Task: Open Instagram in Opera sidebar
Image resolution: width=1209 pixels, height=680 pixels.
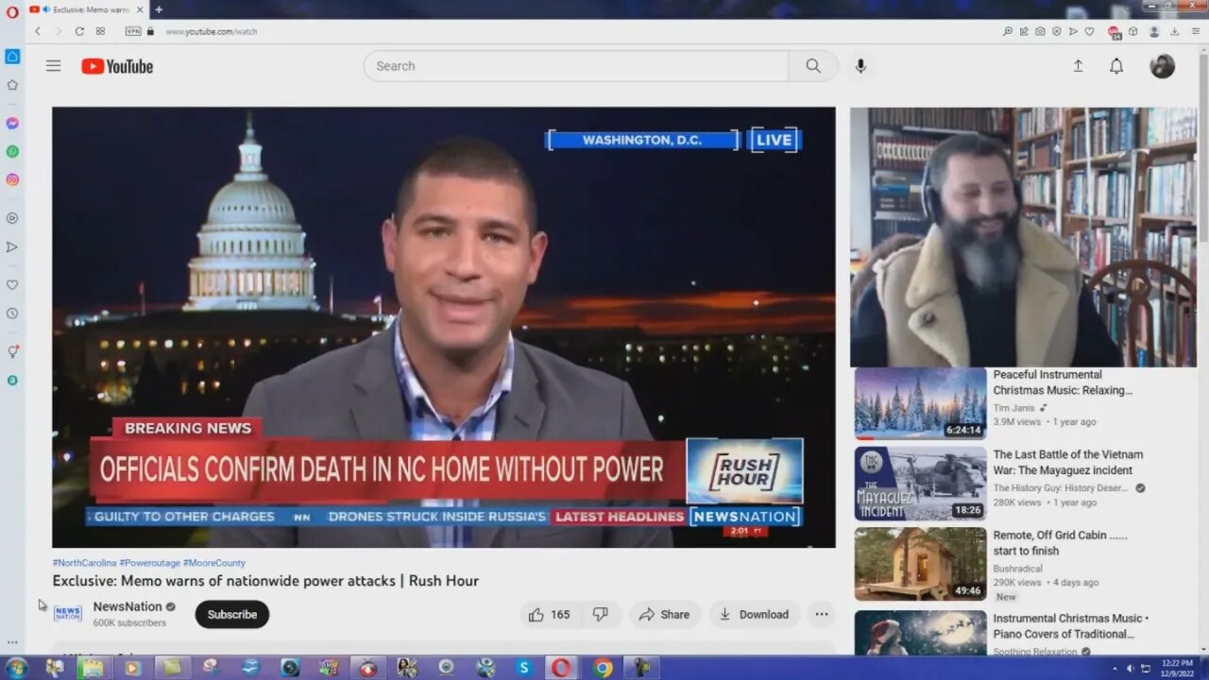Action: click(x=12, y=179)
